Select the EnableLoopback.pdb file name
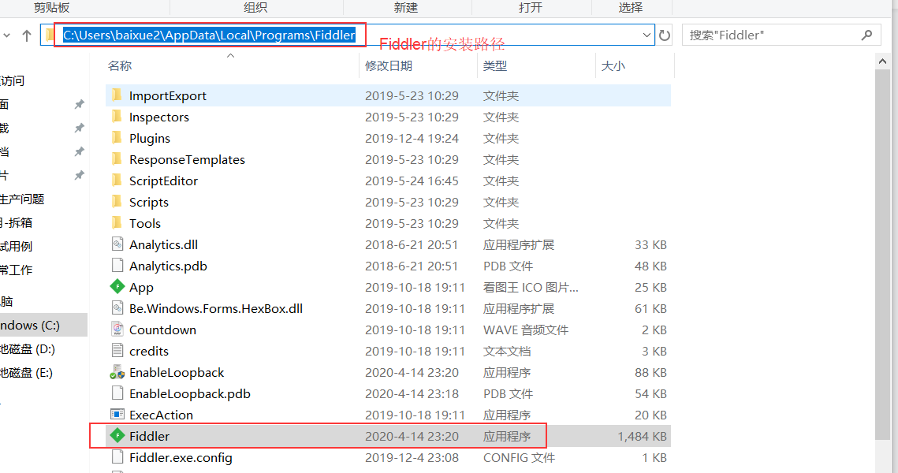 click(189, 393)
